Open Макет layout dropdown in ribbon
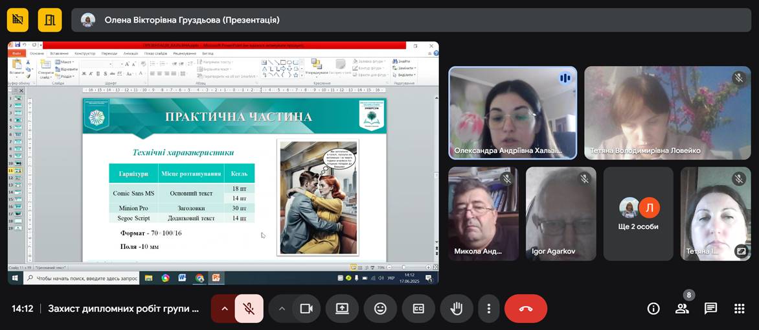Image resolution: width=759 pixels, height=330 pixels. click(64, 62)
